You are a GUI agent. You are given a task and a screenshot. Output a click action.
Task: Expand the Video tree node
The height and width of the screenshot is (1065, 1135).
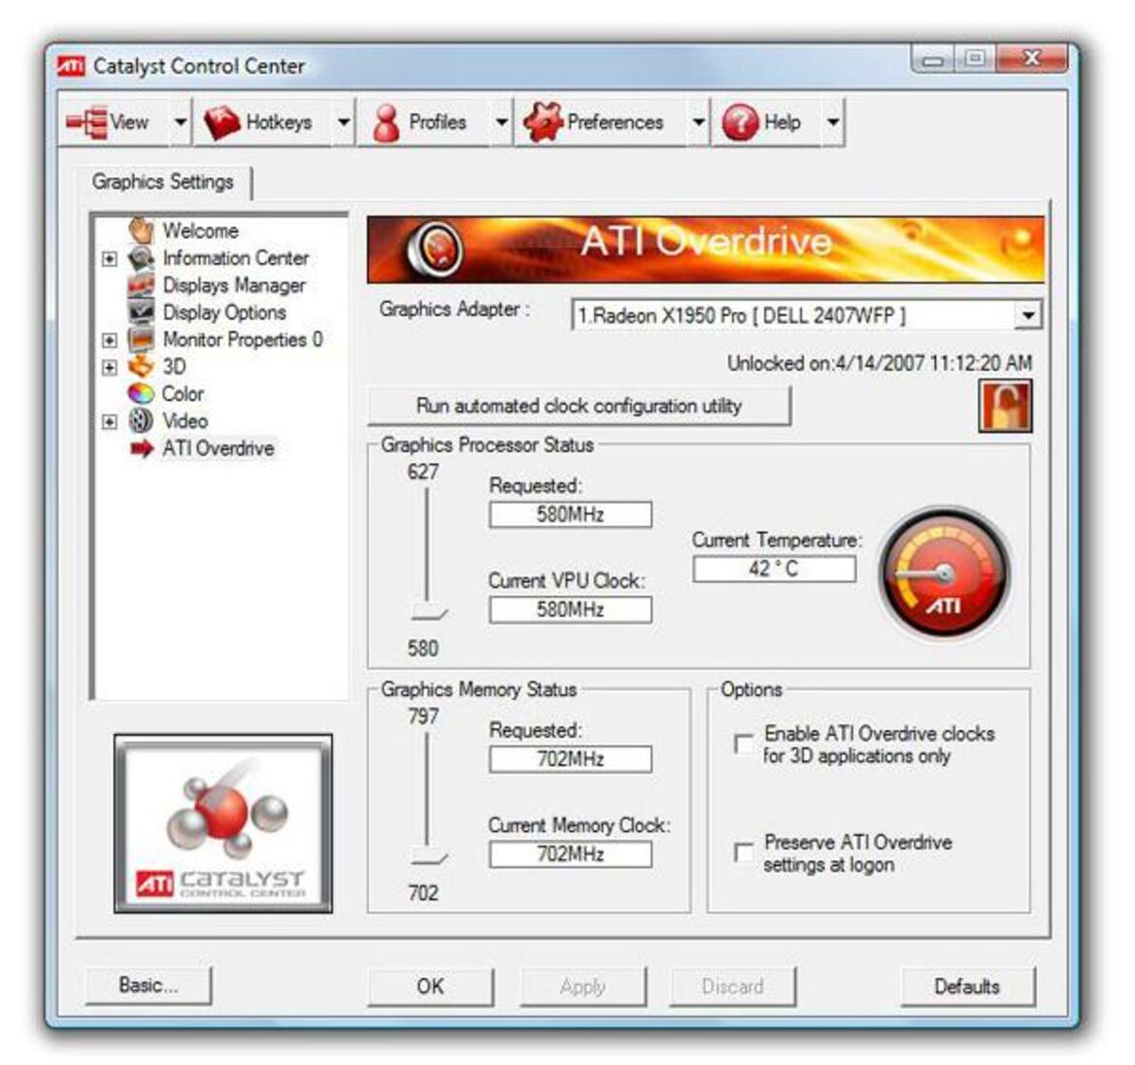110,421
